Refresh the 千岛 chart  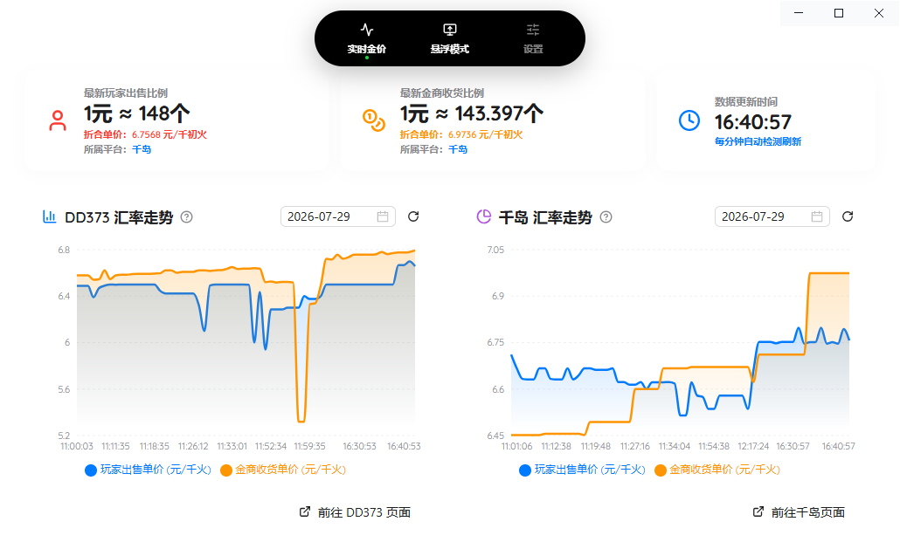(848, 216)
